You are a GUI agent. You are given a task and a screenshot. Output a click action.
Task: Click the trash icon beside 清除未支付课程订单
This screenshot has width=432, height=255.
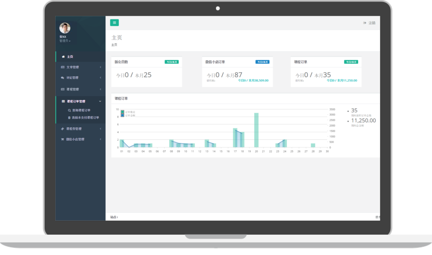(x=69, y=118)
